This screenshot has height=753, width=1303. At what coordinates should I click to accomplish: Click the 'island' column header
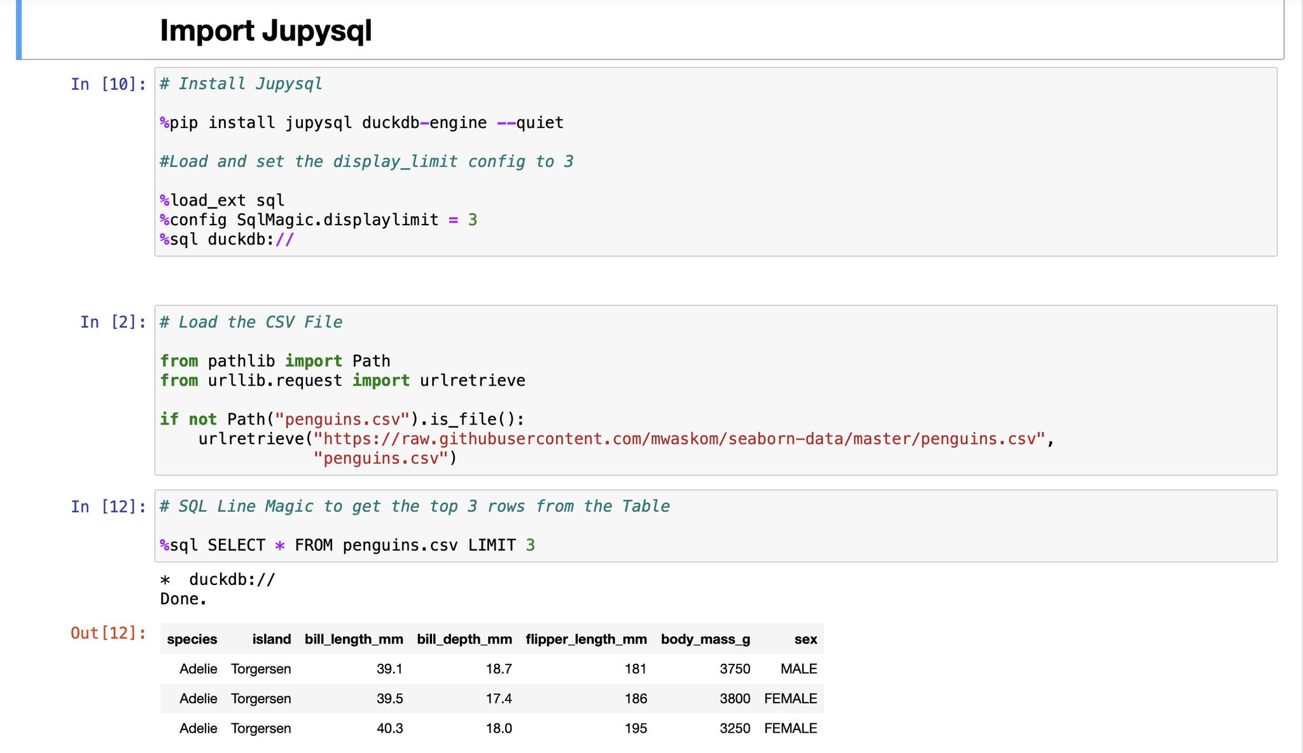272,639
